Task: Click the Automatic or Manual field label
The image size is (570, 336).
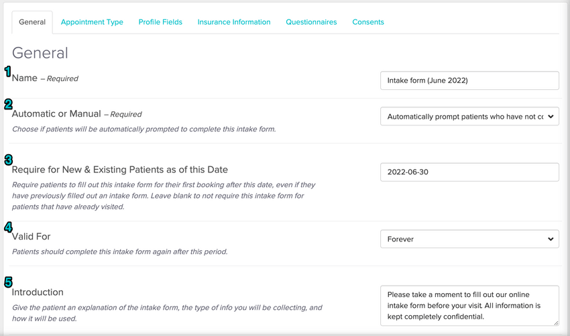Action: tap(56, 114)
